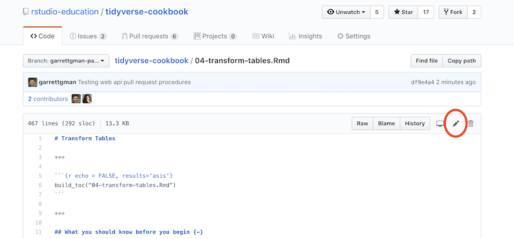Click the first contributor avatar thumbnail
514x239 pixels.
click(76, 99)
